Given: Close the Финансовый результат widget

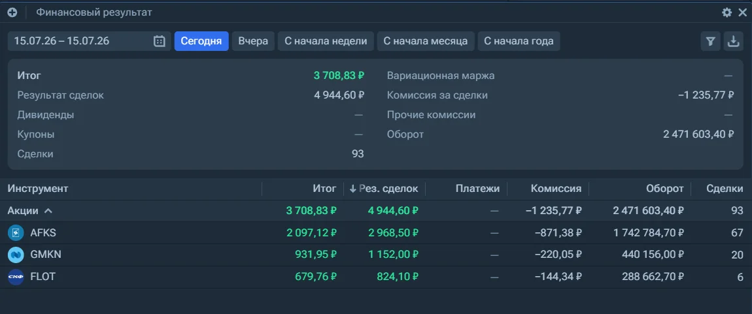Looking at the screenshot, I should [743, 12].
